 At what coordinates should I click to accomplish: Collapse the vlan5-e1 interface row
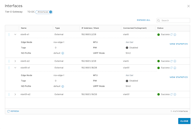coord(15,34)
